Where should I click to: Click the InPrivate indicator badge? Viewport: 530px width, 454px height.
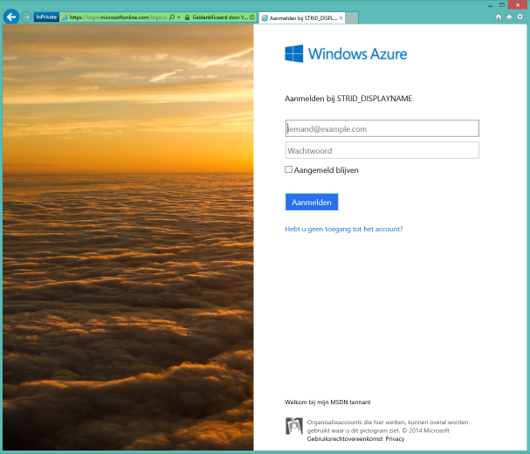tap(46, 17)
